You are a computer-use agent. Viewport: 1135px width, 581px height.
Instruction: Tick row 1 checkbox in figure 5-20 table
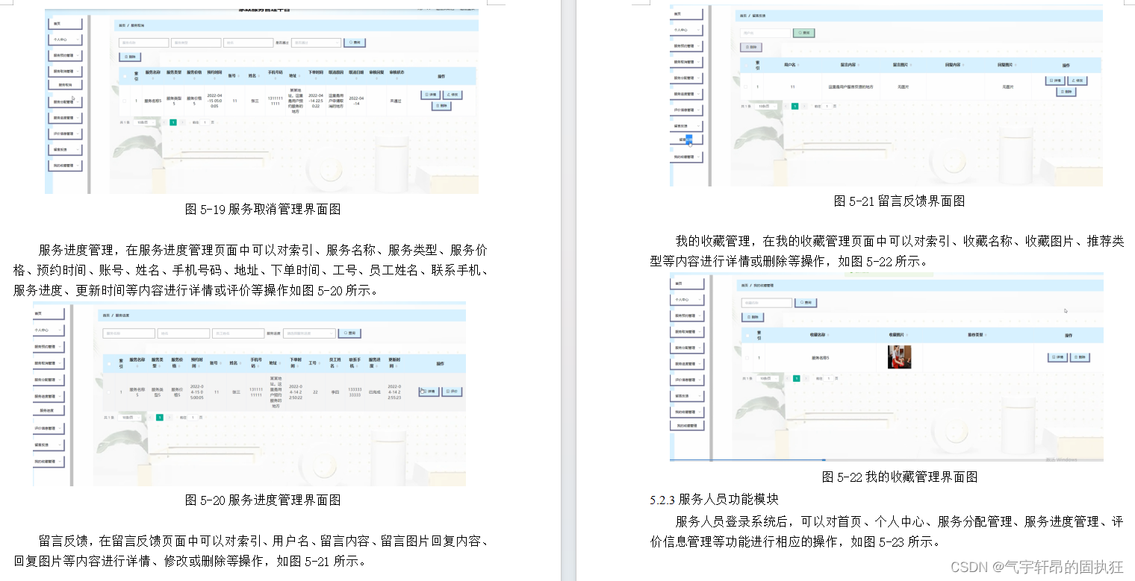click(108, 392)
